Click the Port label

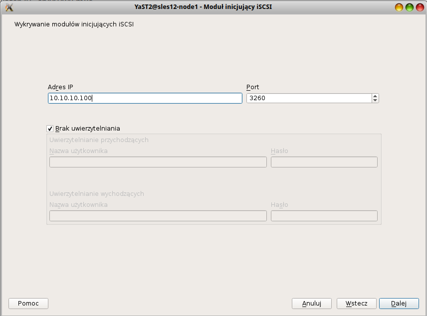coord(253,87)
